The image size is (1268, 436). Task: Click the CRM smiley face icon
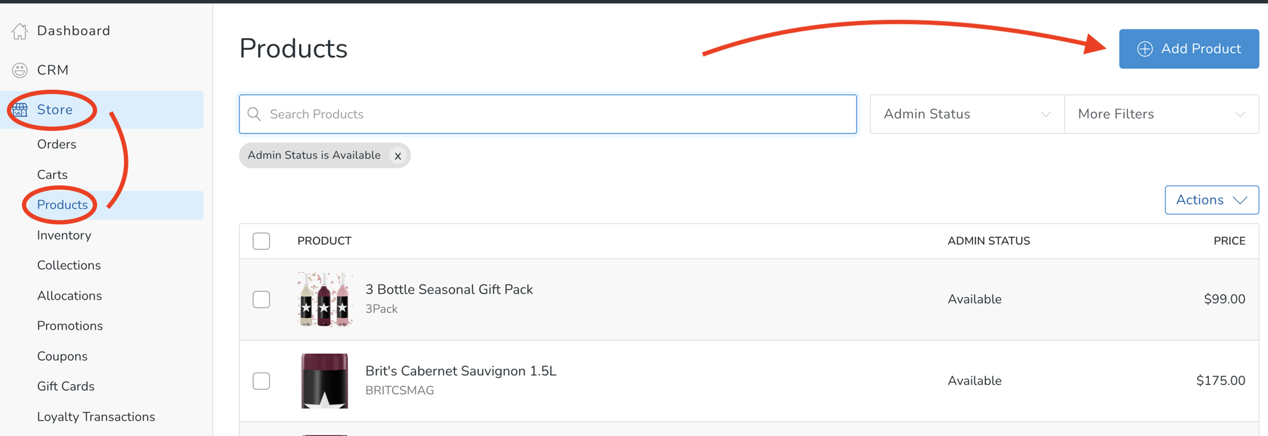[20, 70]
